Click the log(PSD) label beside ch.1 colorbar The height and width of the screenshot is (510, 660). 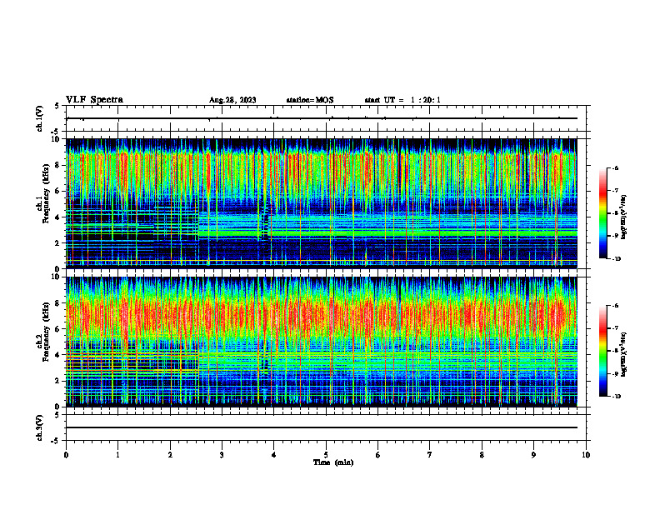tap(624, 217)
